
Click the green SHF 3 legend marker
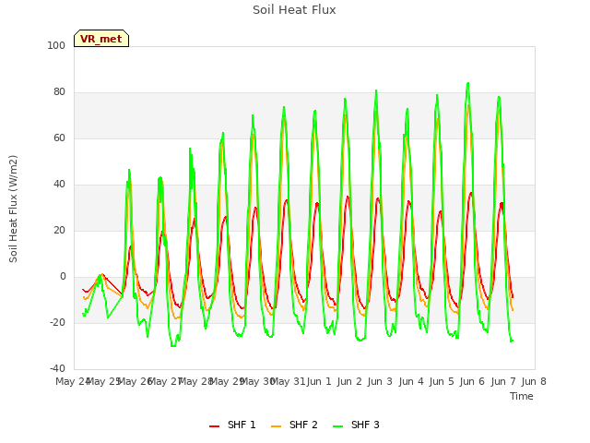coord(338,426)
